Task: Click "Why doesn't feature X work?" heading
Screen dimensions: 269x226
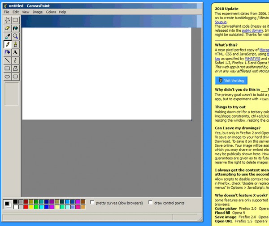Action: coord(241,195)
